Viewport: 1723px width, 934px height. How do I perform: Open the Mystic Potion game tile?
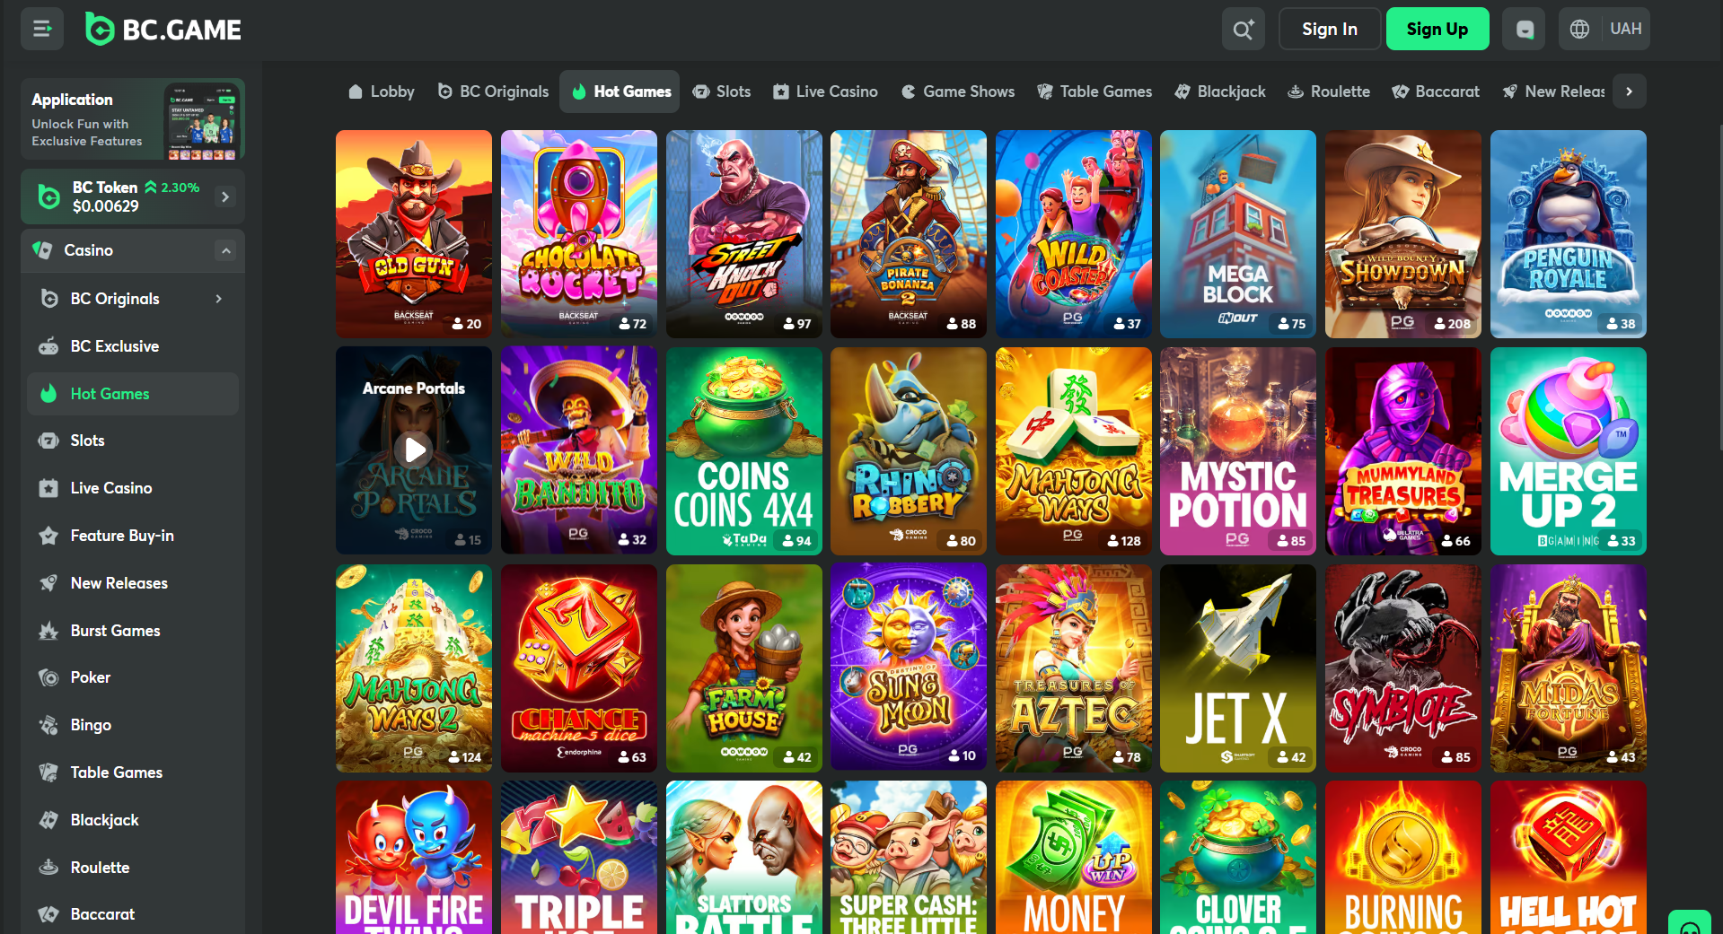coord(1238,451)
